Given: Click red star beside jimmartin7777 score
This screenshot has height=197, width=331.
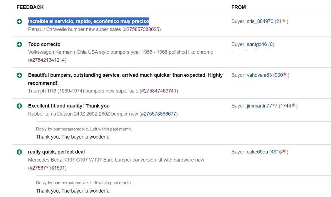Looking at the screenshot, I should point(293,105).
